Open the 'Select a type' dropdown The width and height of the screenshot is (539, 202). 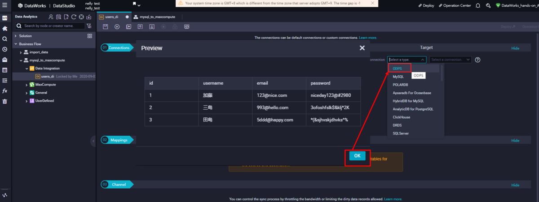click(x=406, y=60)
